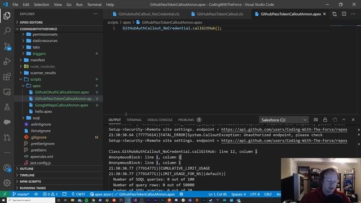Open the pull requests icon in activity bar
This screenshot has height=203, width=361.
coord(7,138)
